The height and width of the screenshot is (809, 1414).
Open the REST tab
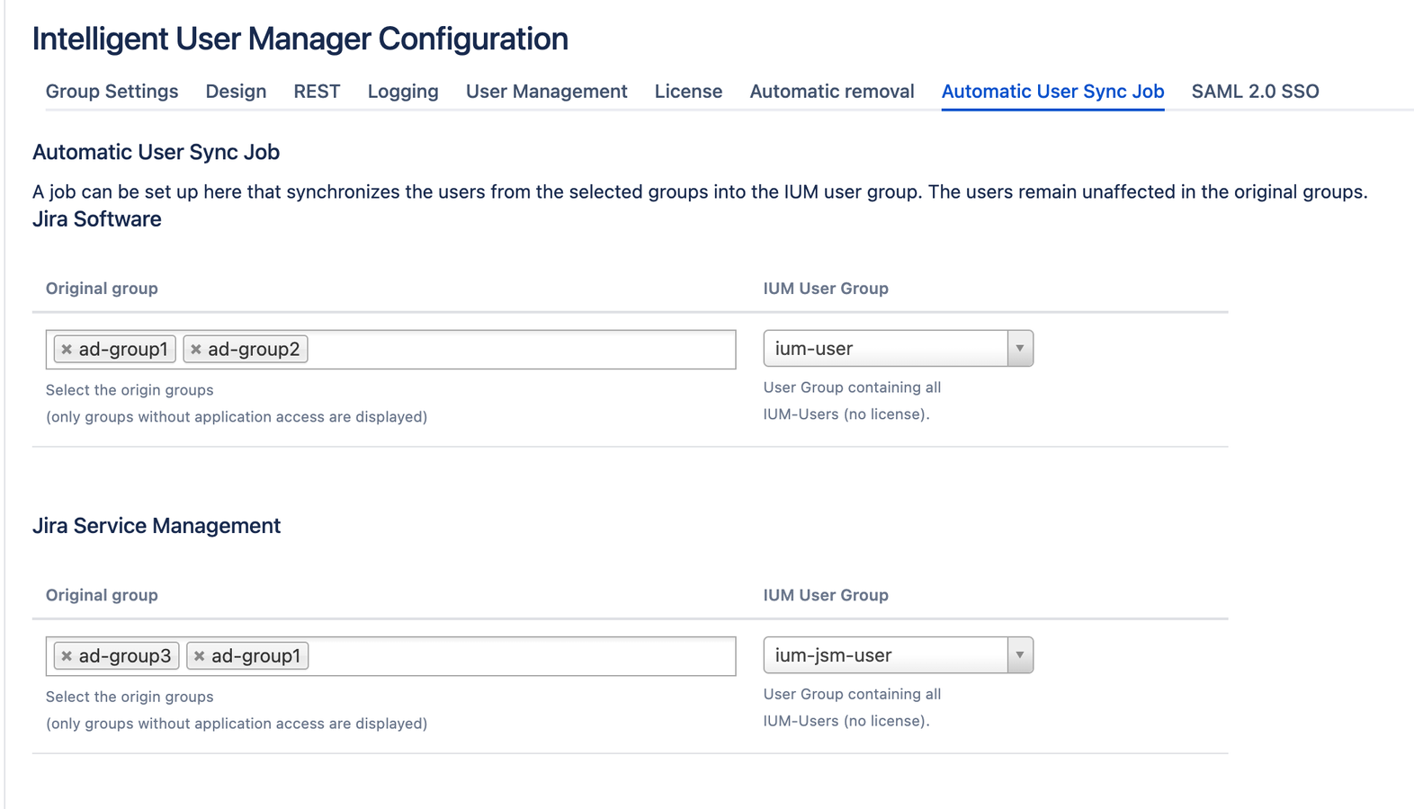[x=317, y=92]
